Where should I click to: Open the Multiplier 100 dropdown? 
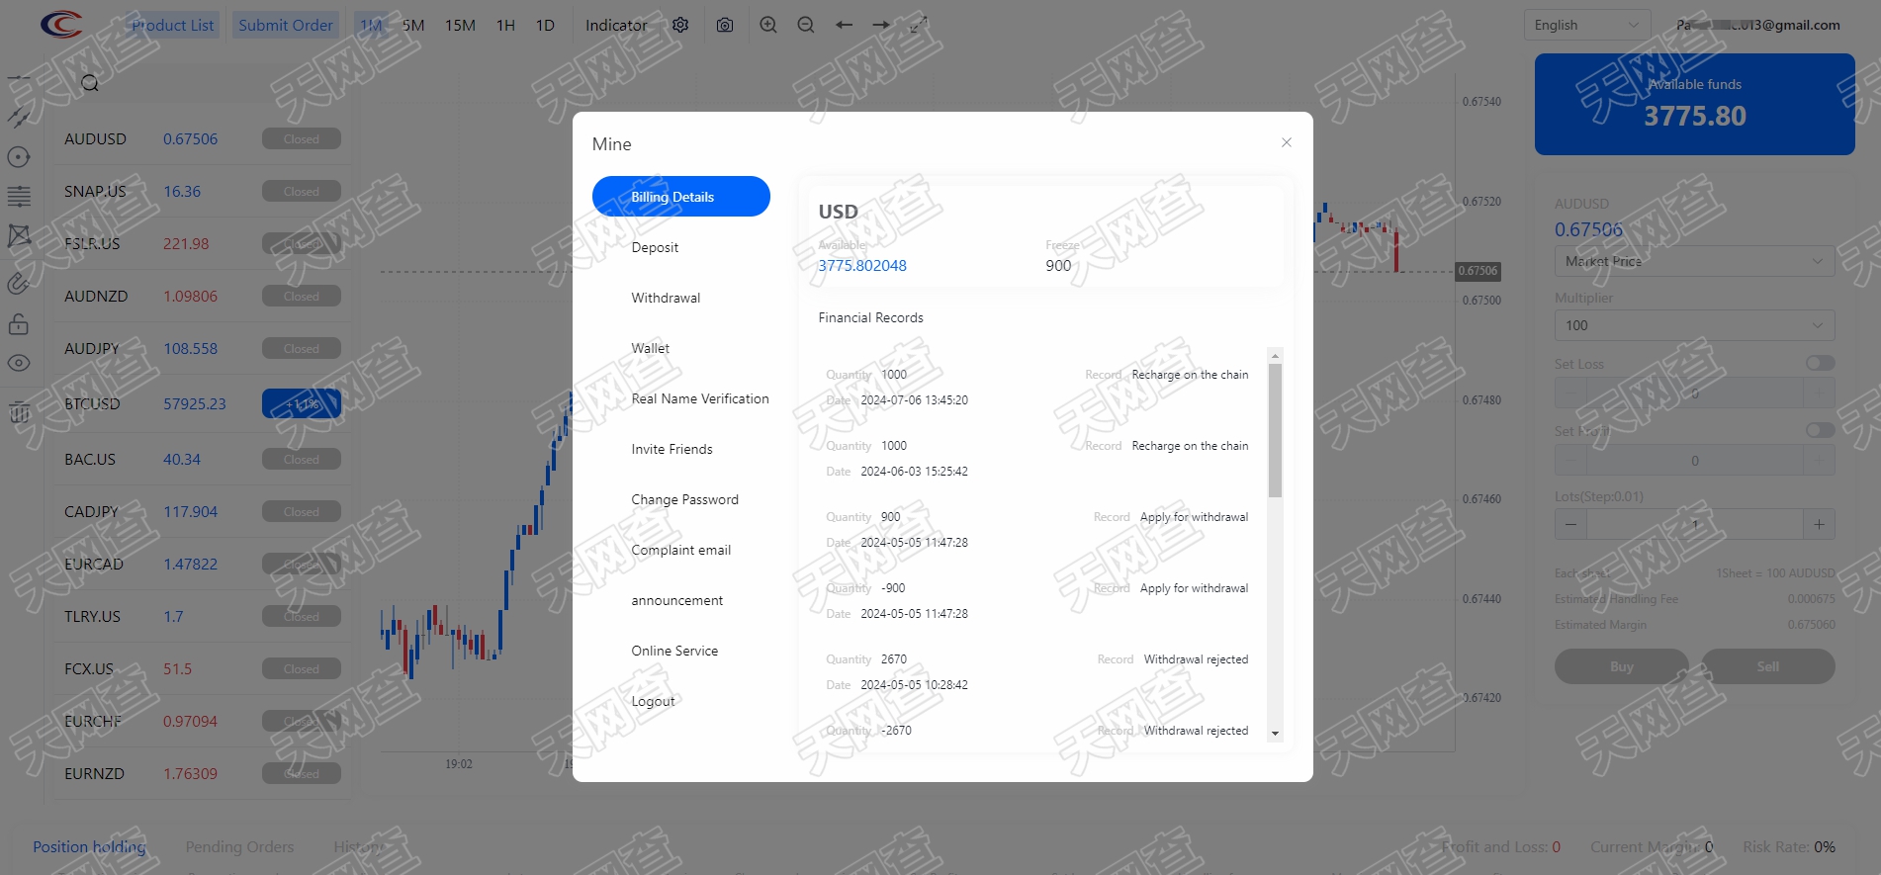coord(1694,325)
